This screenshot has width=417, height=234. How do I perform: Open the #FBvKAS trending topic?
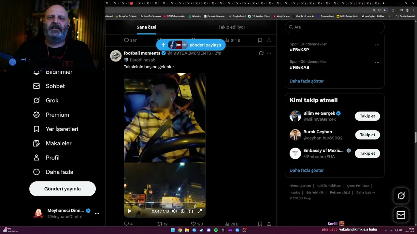tap(299, 67)
